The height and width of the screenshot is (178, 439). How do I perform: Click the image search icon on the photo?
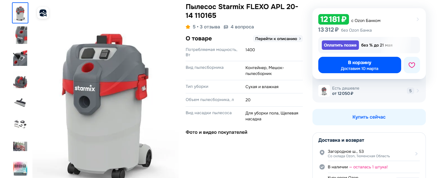43,13
